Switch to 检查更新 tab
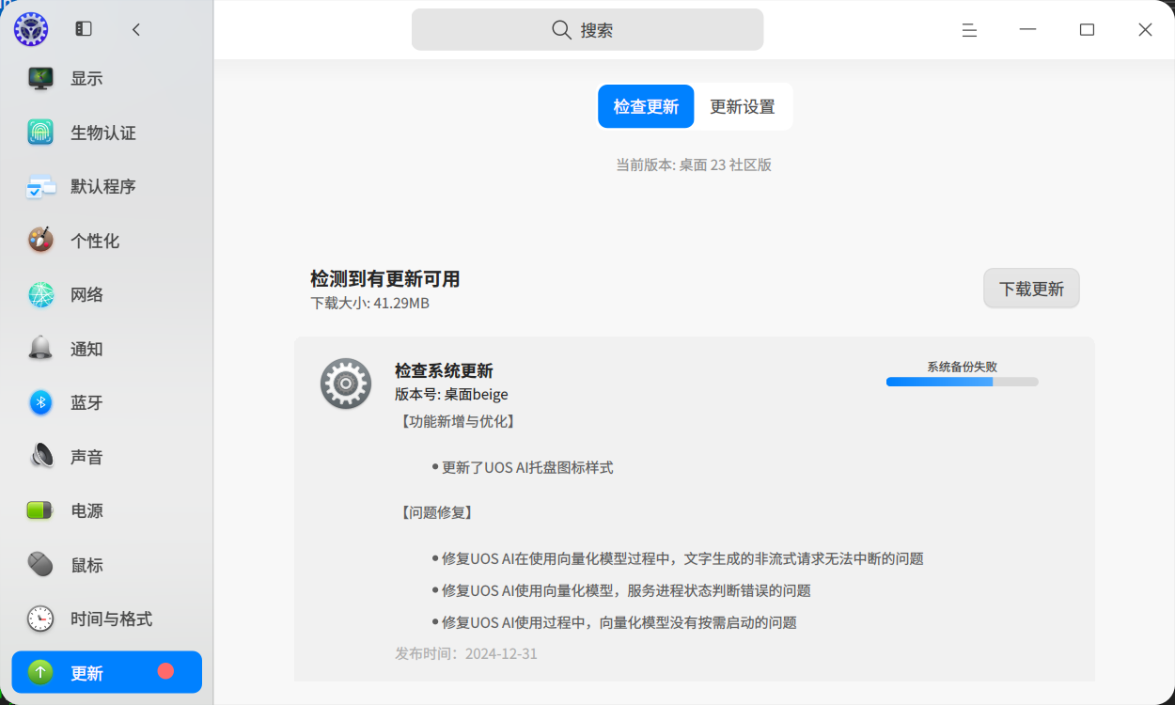The height and width of the screenshot is (705, 1175). 646,106
